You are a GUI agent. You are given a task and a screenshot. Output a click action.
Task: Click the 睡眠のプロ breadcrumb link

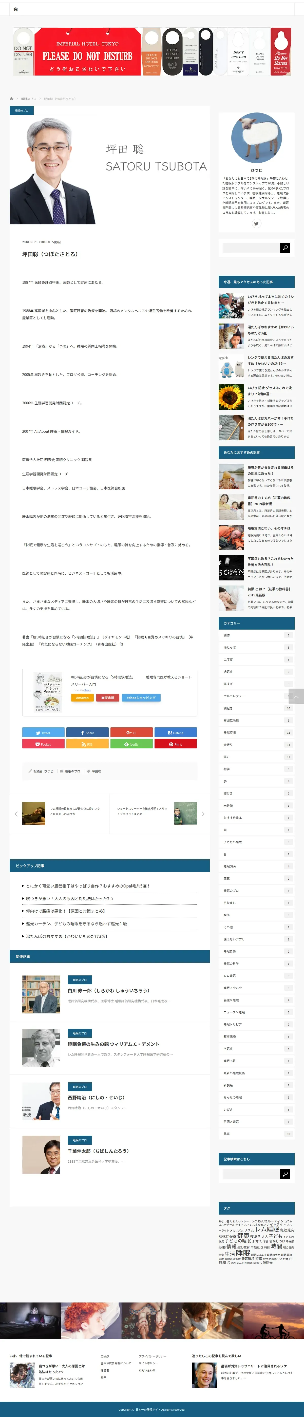click(28, 99)
